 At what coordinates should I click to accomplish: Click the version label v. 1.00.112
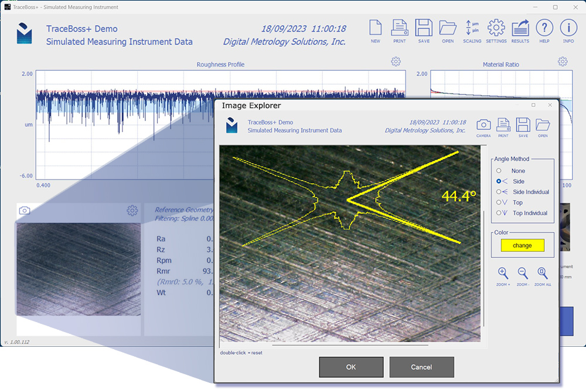pos(17,342)
